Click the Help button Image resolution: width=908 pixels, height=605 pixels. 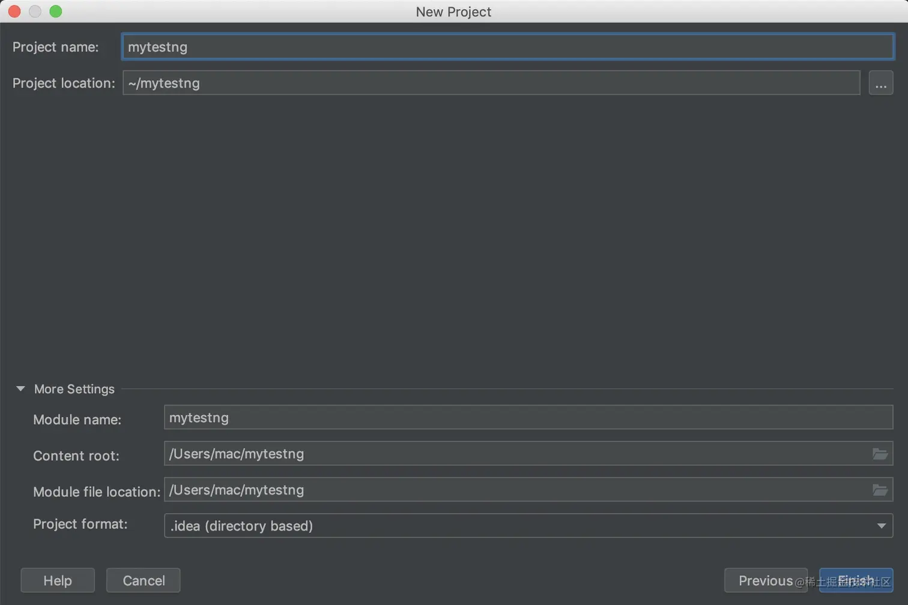pos(58,580)
